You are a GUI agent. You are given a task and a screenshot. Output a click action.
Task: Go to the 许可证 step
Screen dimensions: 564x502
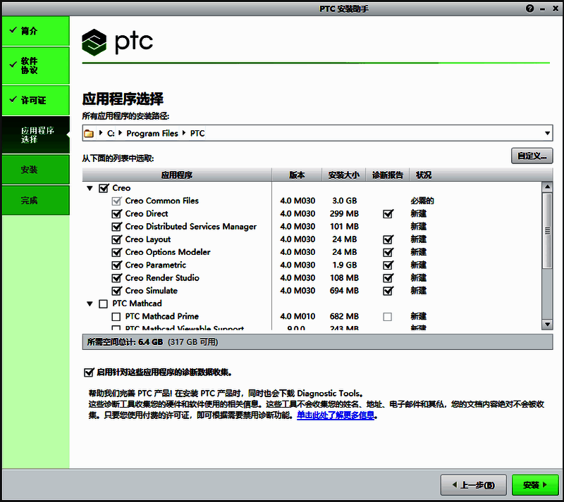tap(35, 100)
